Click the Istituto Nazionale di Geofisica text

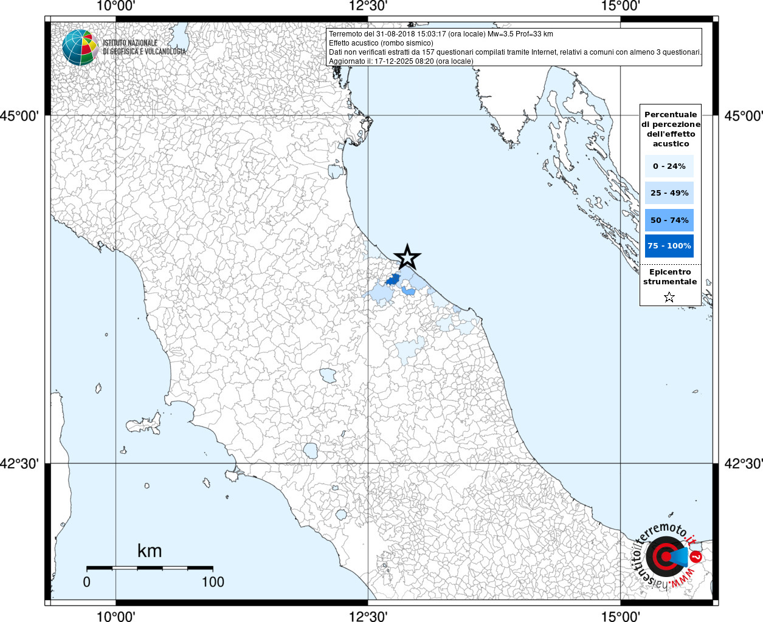click(x=144, y=47)
